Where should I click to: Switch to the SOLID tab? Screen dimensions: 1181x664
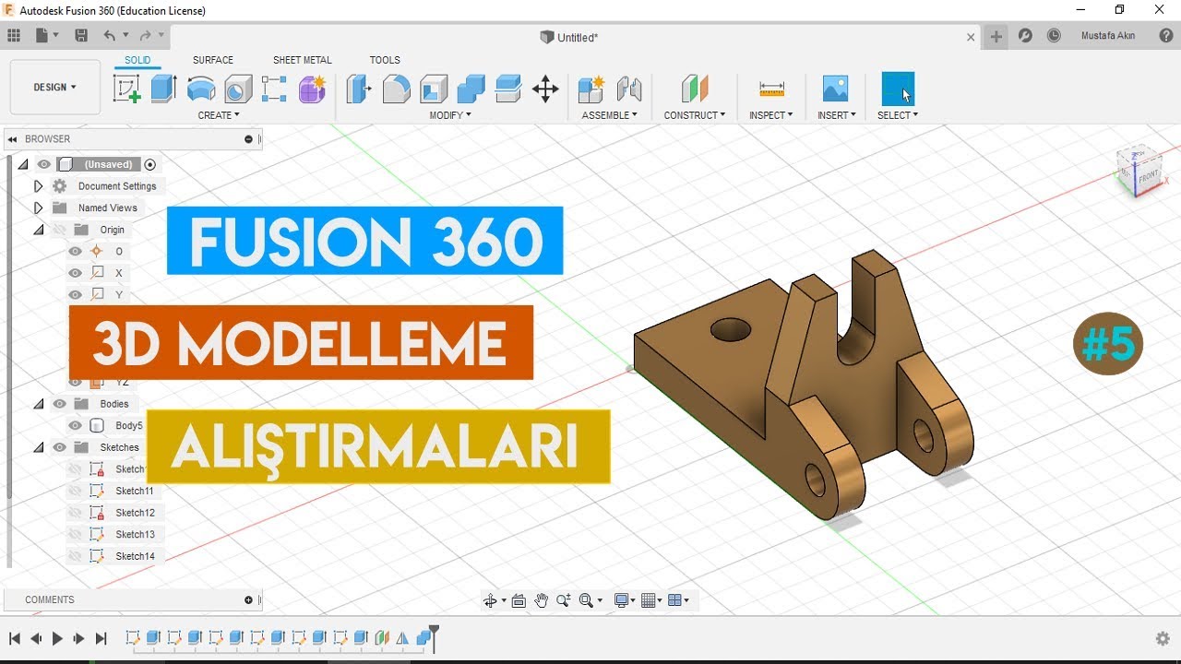[137, 60]
